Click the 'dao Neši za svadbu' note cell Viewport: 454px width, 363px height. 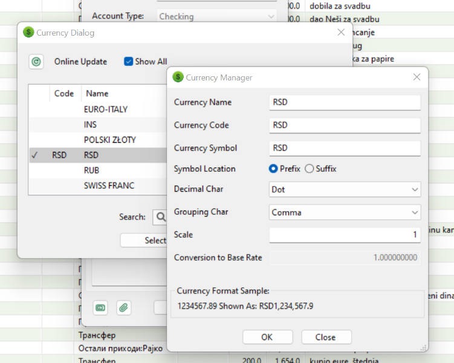coord(344,19)
